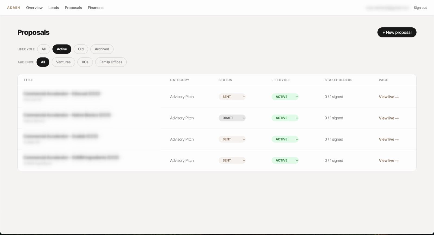Select the All audience filter pill
The height and width of the screenshot is (235, 434).
pos(43,62)
